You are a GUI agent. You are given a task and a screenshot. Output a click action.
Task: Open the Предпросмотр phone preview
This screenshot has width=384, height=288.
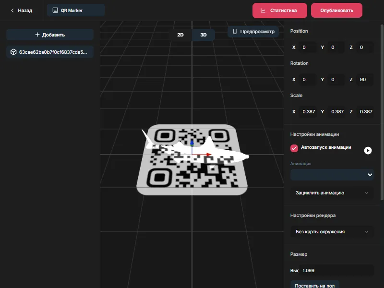click(253, 32)
